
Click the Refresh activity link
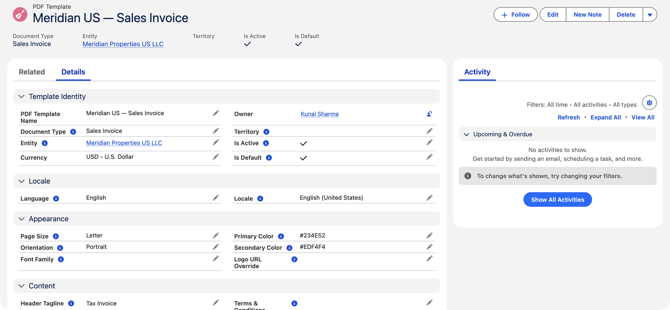click(569, 117)
